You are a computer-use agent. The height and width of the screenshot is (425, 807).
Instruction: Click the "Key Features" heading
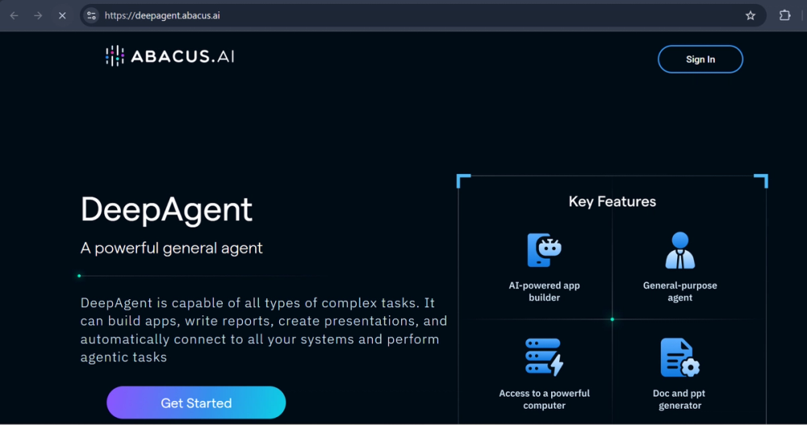613,201
